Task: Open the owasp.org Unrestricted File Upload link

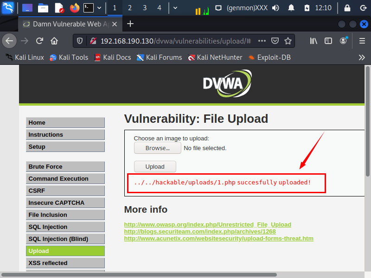Action: click(207, 224)
